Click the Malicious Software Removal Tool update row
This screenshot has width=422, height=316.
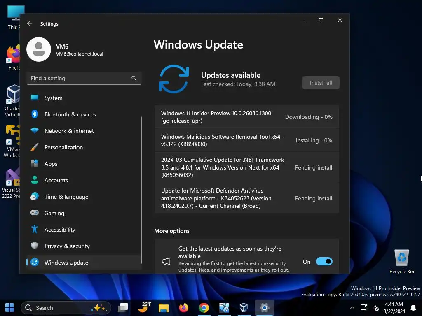pos(247,140)
